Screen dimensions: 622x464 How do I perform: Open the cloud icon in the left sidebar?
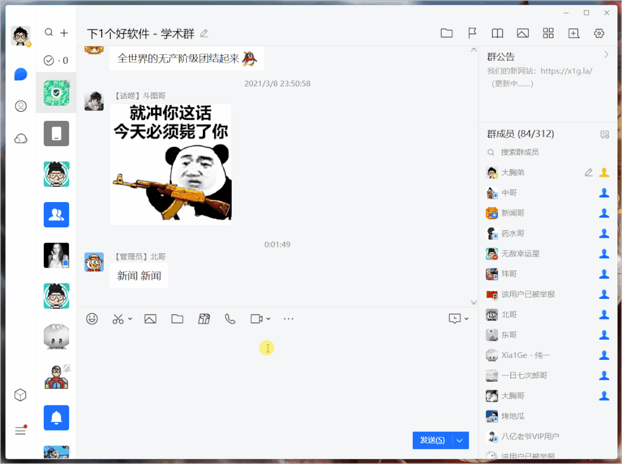pos(21,139)
